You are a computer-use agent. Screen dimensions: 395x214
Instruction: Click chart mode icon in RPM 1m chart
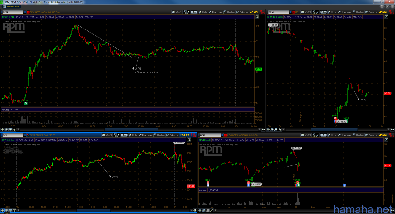coord(257,16)
